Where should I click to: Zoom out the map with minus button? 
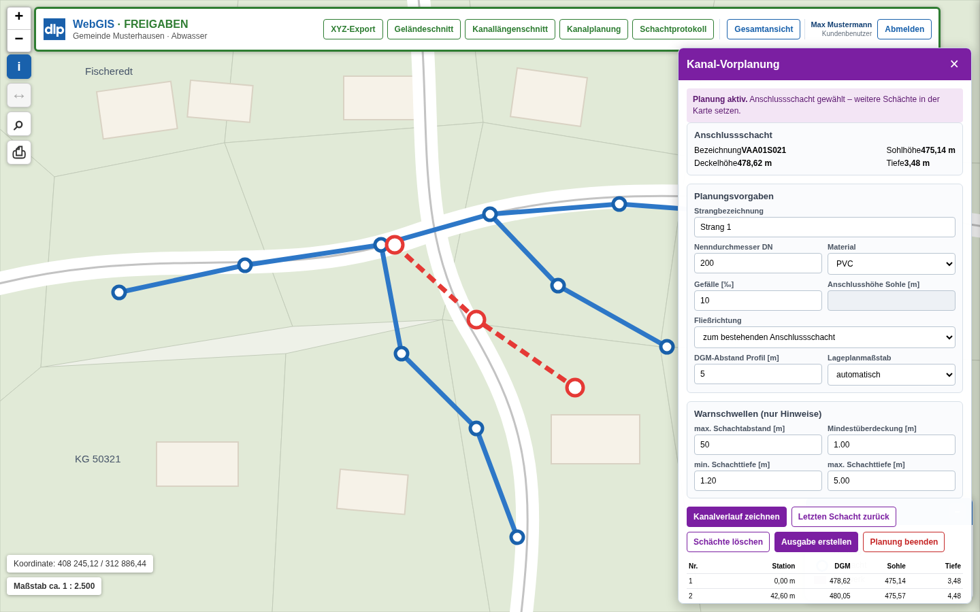click(x=19, y=40)
